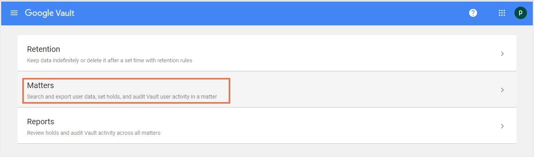Click the orange highlight border around Matters
The width and height of the screenshot is (534, 157).
[x=229, y=90]
